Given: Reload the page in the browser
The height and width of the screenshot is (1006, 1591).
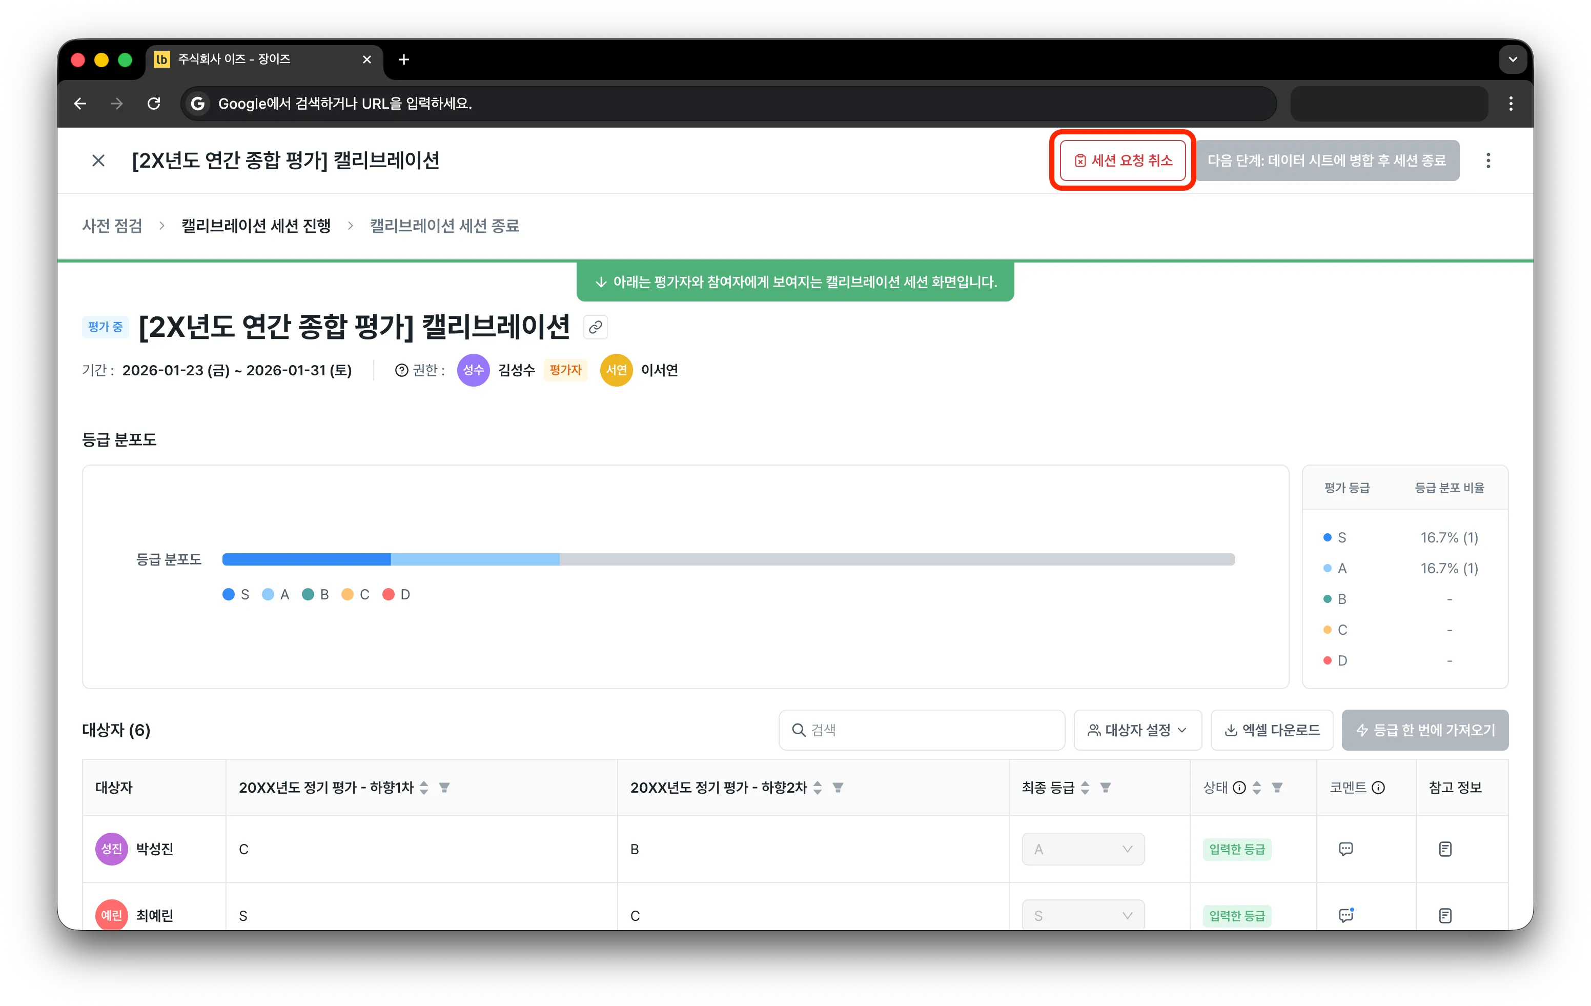Looking at the screenshot, I should tap(154, 103).
